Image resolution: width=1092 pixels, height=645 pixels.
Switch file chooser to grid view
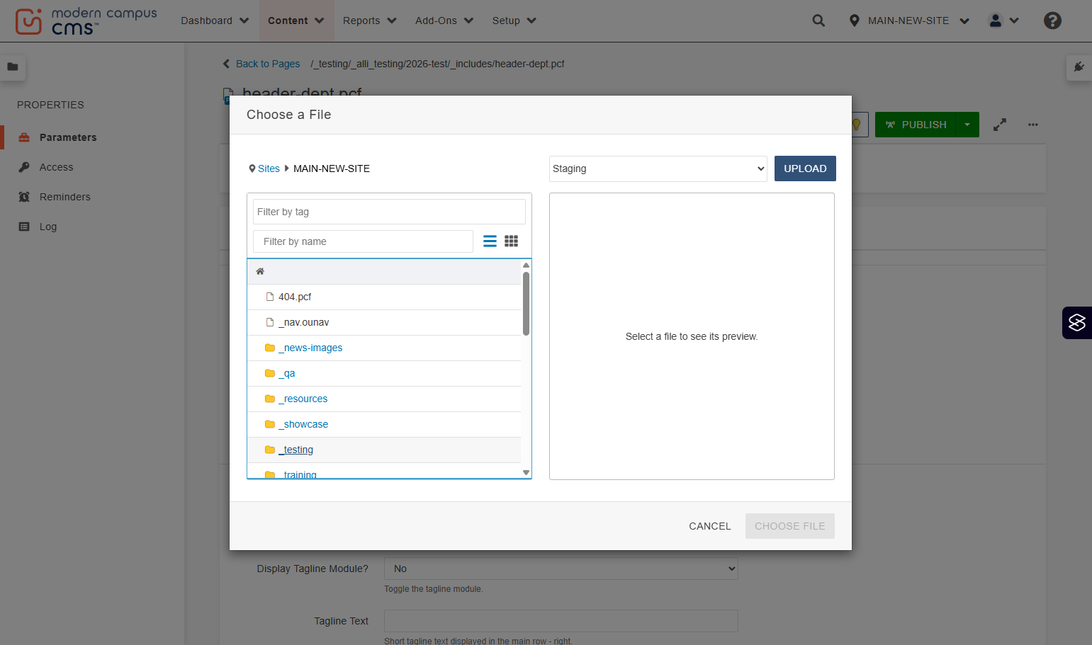point(511,241)
